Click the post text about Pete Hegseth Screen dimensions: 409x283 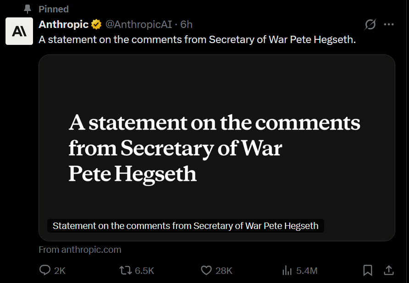(x=197, y=39)
